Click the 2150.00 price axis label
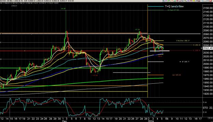 (x=208, y=8)
